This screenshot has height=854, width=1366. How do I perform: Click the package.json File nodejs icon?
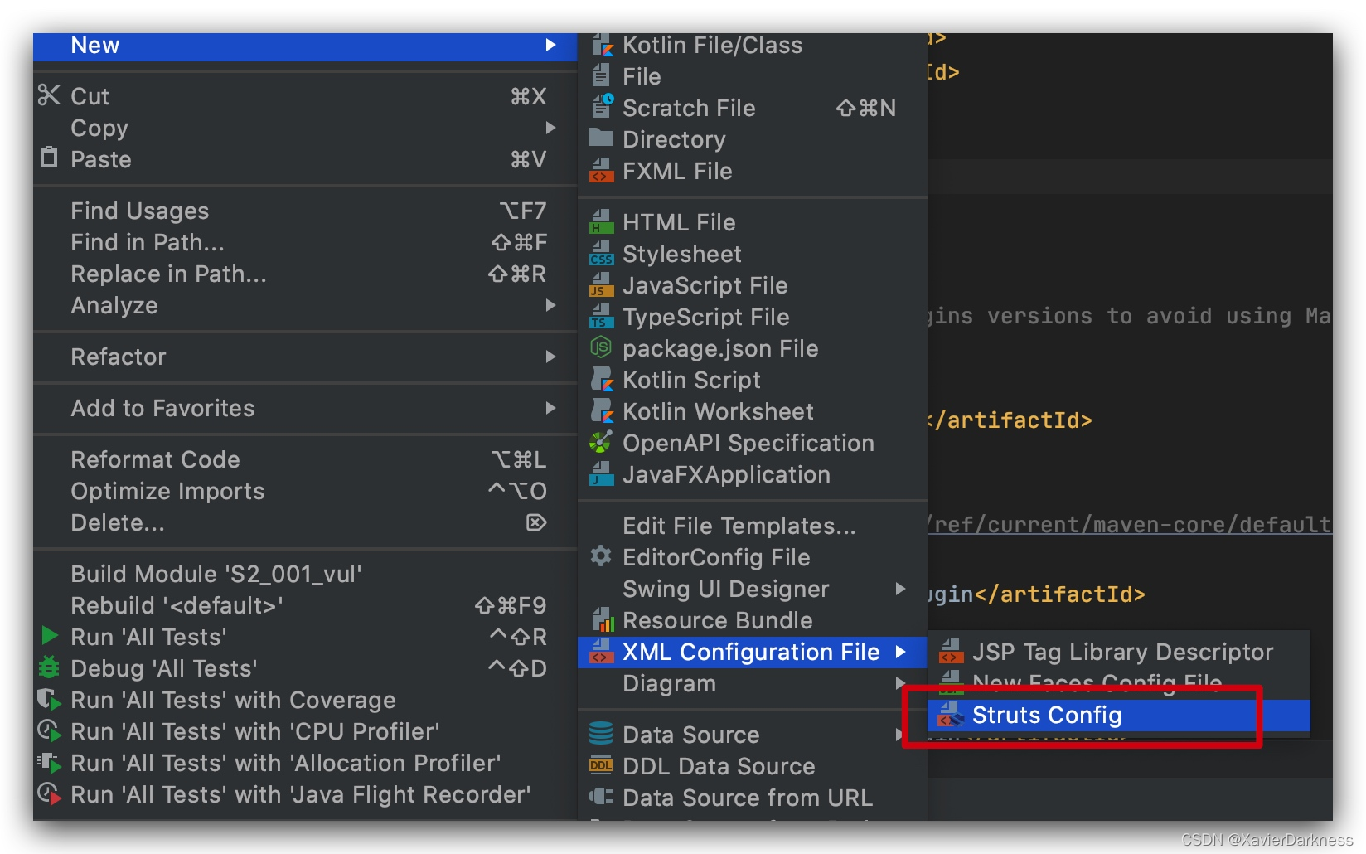(601, 347)
